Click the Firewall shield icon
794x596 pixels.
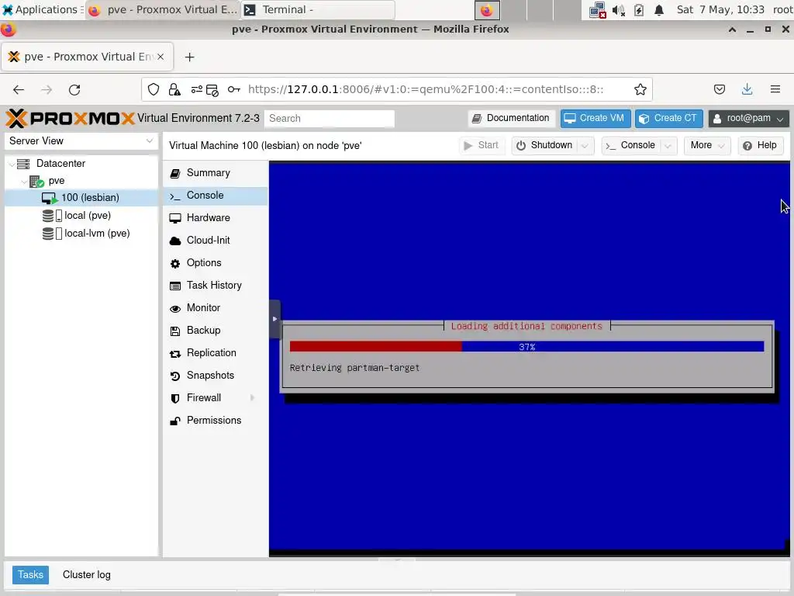(175, 398)
